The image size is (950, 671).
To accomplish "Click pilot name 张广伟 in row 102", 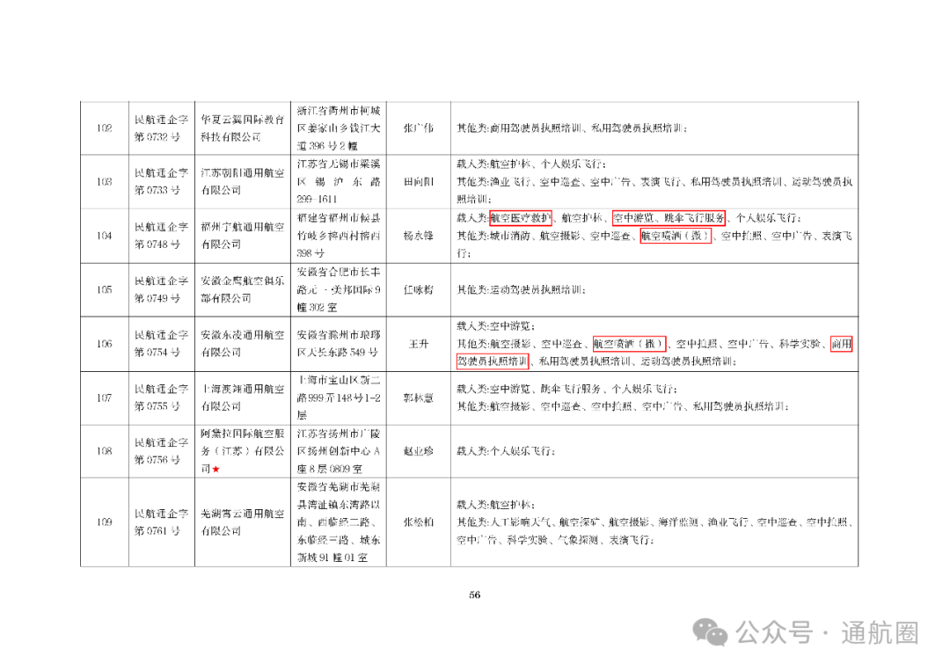I will (x=420, y=127).
